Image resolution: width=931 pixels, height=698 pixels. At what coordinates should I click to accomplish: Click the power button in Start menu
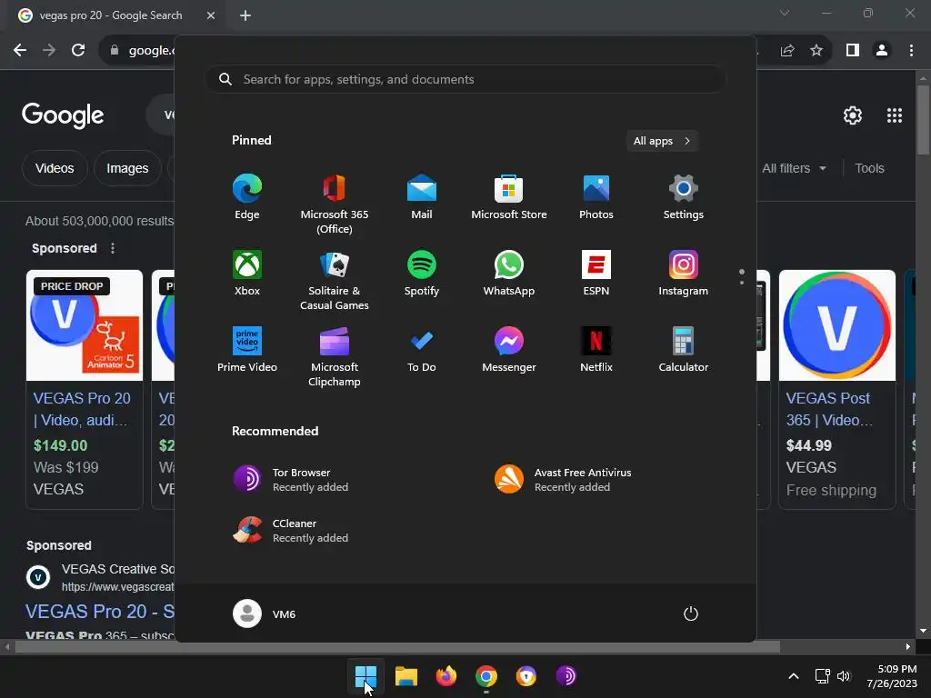691,613
